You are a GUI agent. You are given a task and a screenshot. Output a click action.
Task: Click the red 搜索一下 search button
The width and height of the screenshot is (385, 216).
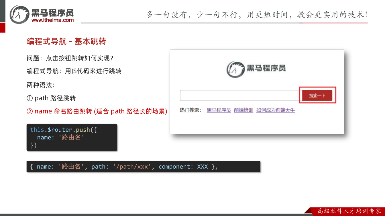point(317,95)
